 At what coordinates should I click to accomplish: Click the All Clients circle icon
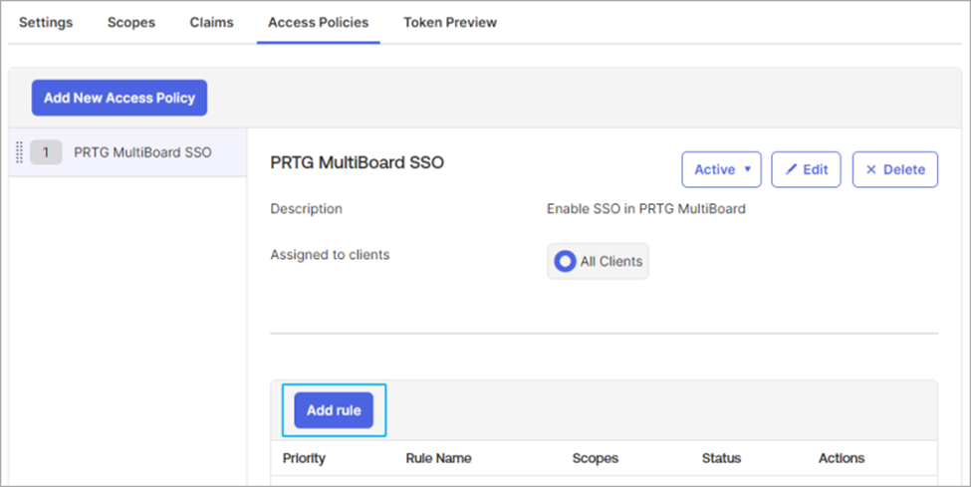tap(565, 262)
